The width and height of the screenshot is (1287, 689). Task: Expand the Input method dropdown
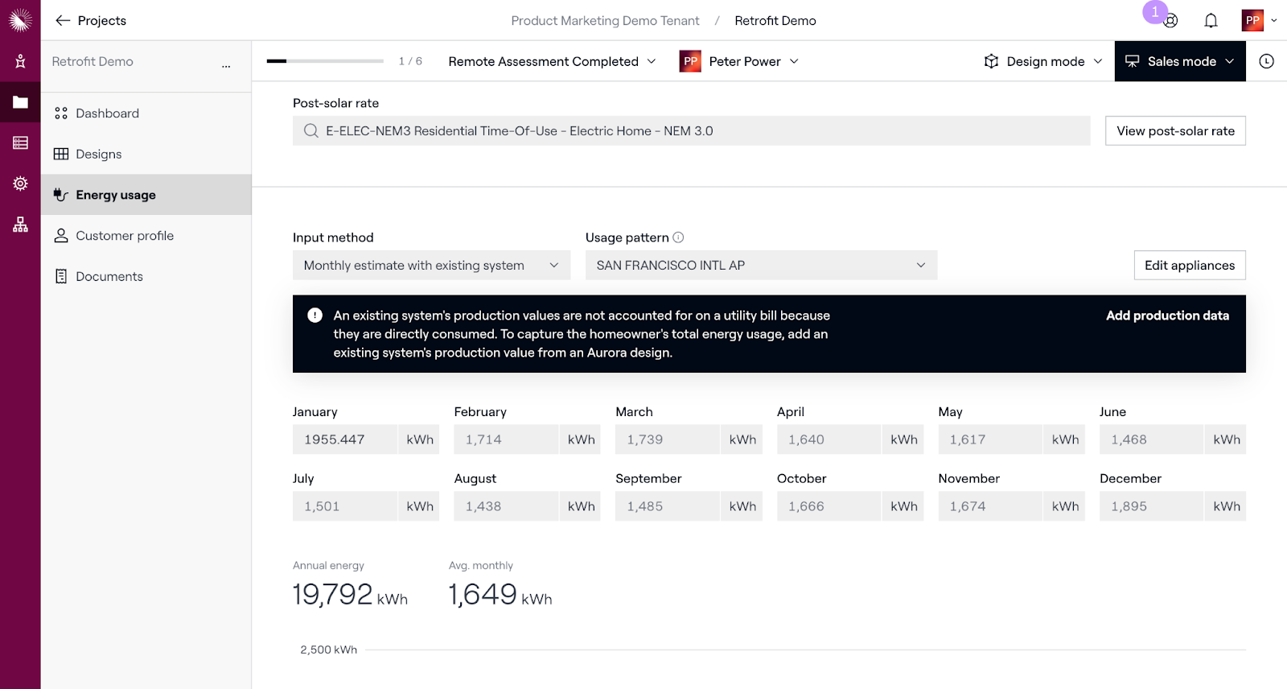[431, 266]
